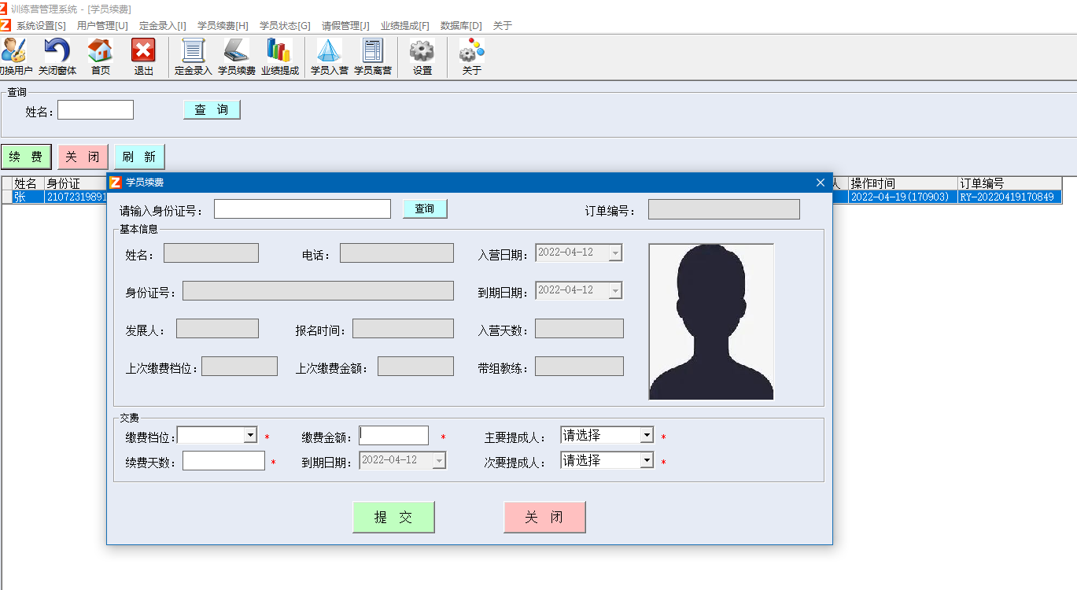Click the 上次缴费金额 read-only field

pyautogui.click(x=415, y=367)
